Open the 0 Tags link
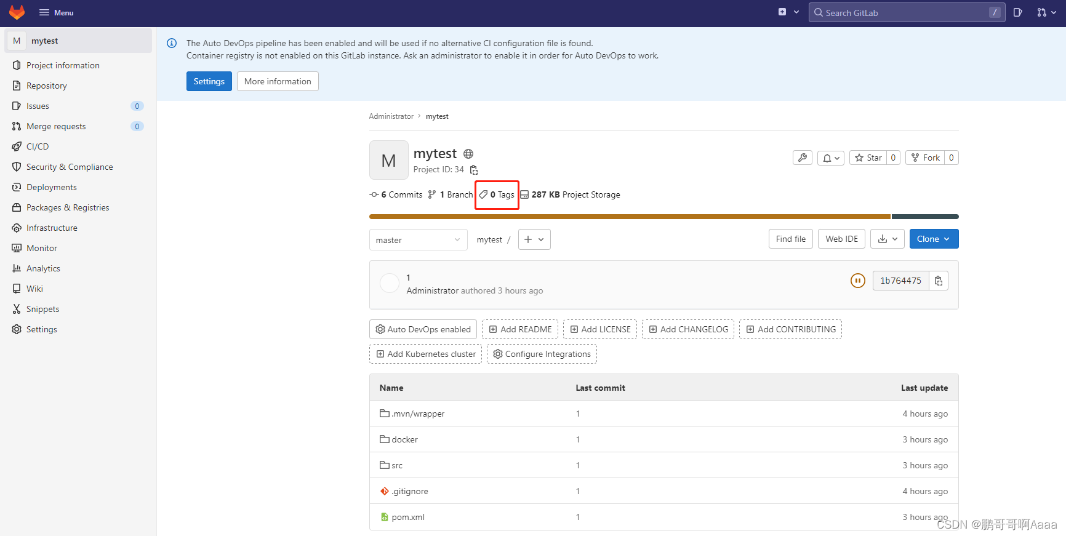The image size is (1066, 536). 497,194
